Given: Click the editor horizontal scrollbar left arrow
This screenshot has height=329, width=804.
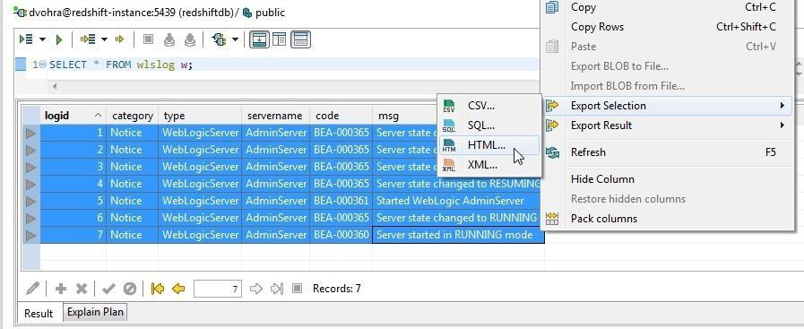Looking at the screenshot, I should coord(55,86).
